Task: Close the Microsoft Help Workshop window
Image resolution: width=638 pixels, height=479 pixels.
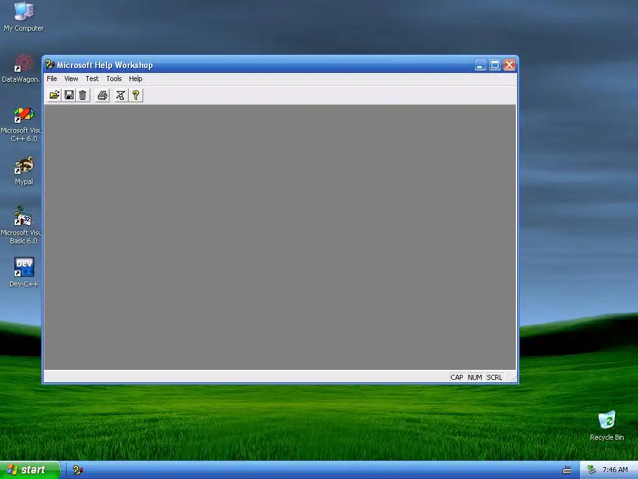Action: tap(509, 65)
